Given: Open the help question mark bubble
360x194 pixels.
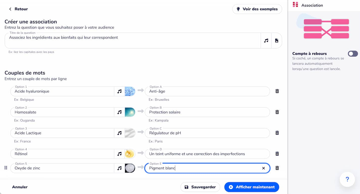Looking at the screenshot, I should click(x=347, y=179).
